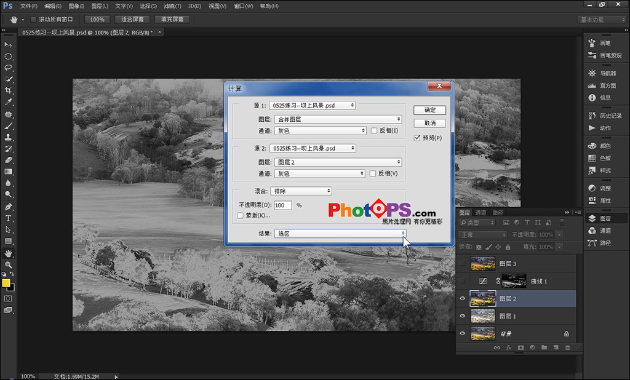Toggle 滚动所有窗口 checkbox in options bar
630x380 pixels.
pos(33,19)
